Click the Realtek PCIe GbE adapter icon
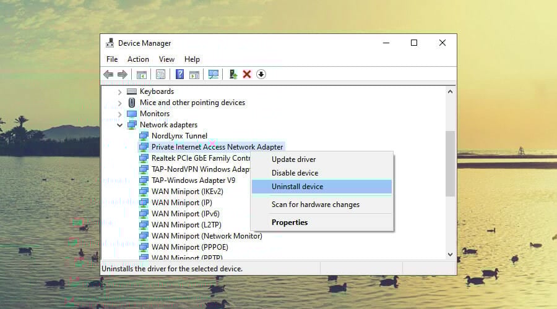Image resolution: width=557 pixels, height=309 pixels. point(144,158)
